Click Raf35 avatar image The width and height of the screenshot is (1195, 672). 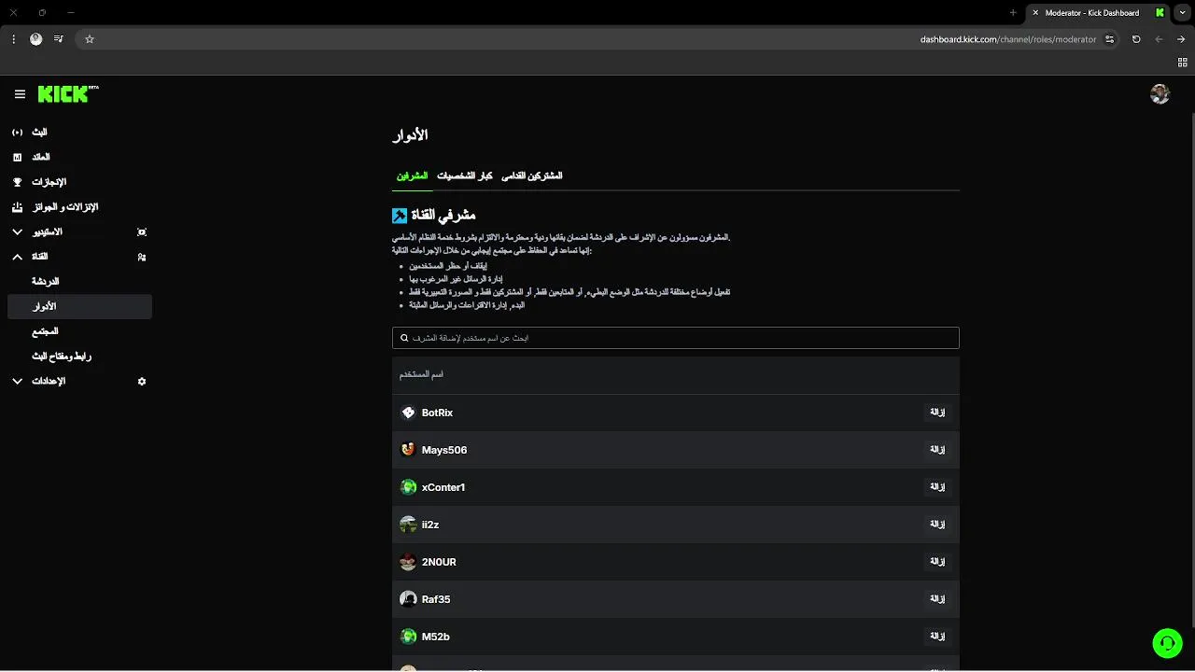(x=408, y=599)
